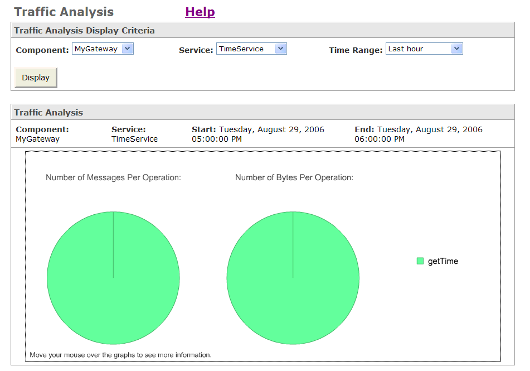Click the Component: label in criteria panel
This screenshot has width=530, height=371.
pyautogui.click(x=42, y=50)
